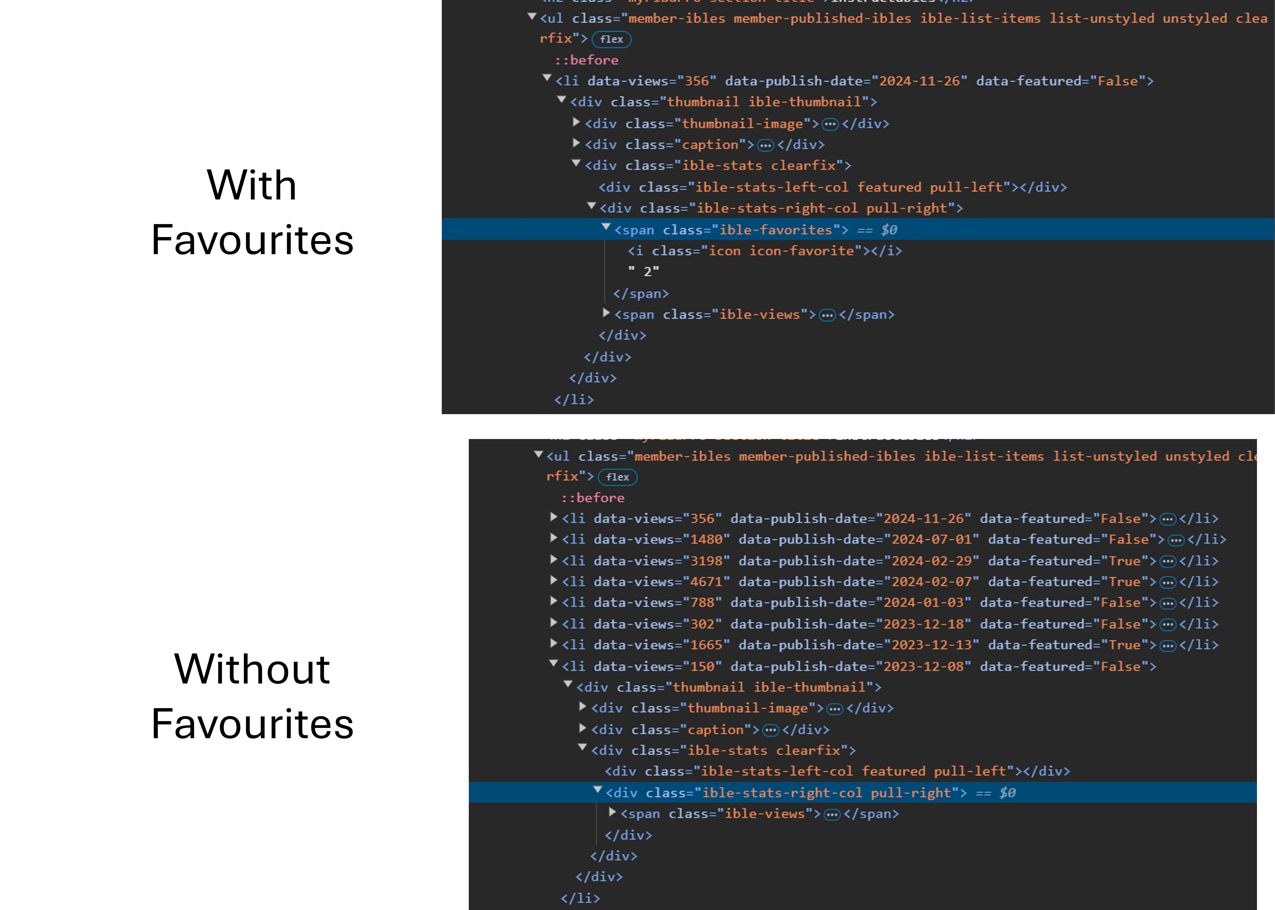Collapse the ul member-ibles node in With Favourites panel

coord(532,17)
